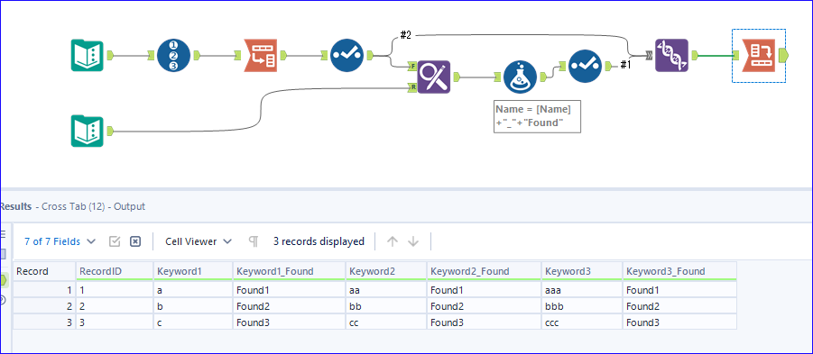Select the Formula tool
This screenshot has height=354, width=813.
[519, 77]
